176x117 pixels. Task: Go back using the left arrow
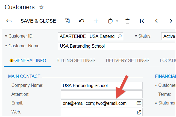[9, 21]
